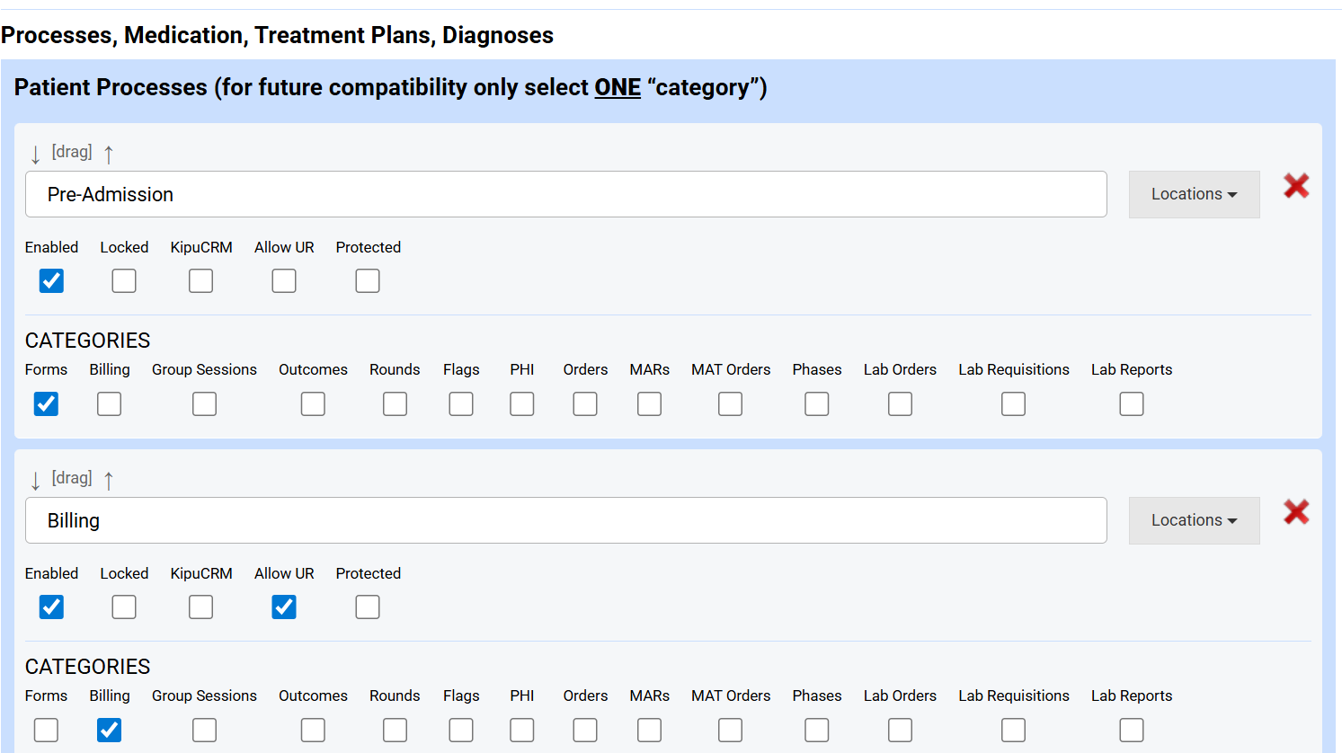
Task: Open Locations dropdown for Pre-Admission
Action: (1194, 194)
